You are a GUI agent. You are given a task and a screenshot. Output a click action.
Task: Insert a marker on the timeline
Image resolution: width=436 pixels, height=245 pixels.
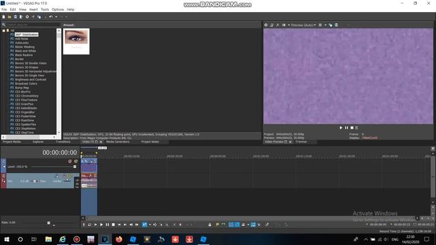[217, 225]
